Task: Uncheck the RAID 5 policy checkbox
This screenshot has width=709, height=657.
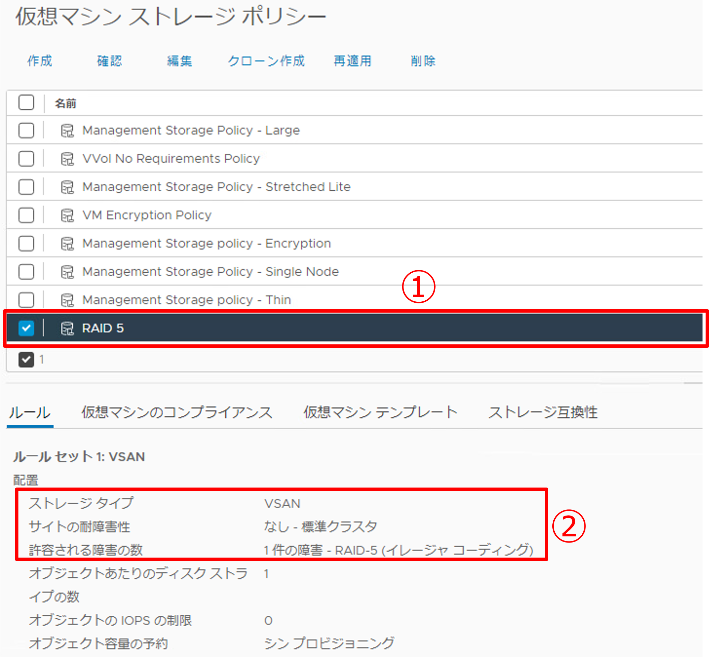Action: [x=26, y=328]
